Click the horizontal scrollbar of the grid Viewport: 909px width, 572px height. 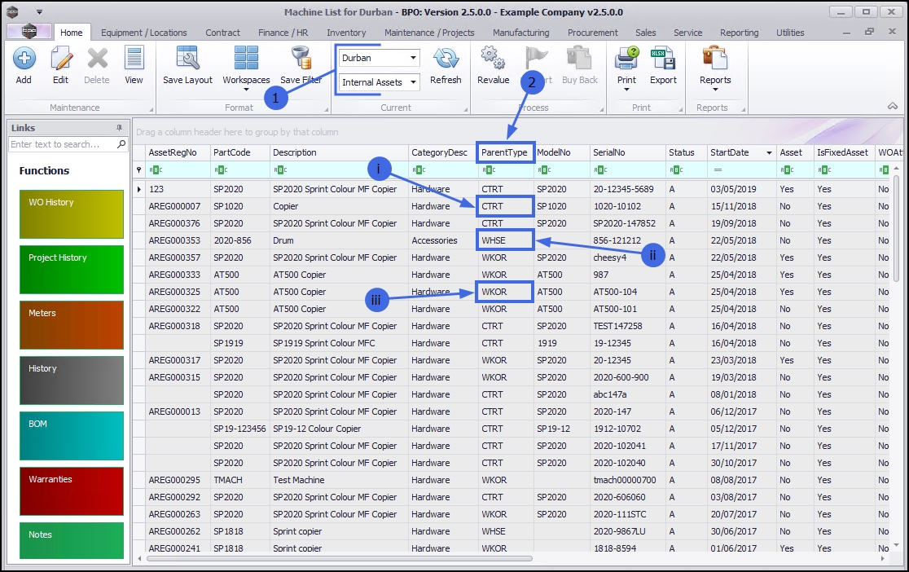coord(339,559)
